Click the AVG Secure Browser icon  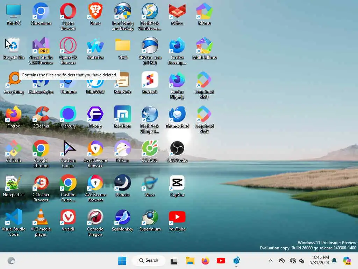[95, 188]
